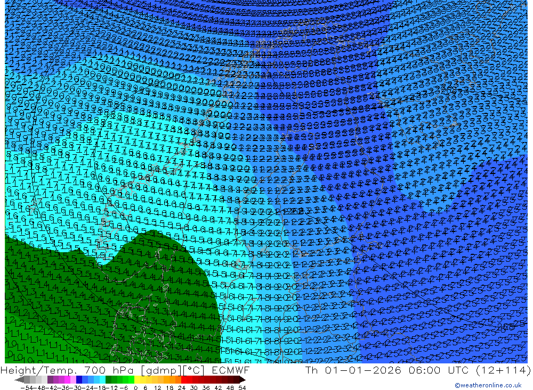Click the '-18' legend value

tap(100, 388)
